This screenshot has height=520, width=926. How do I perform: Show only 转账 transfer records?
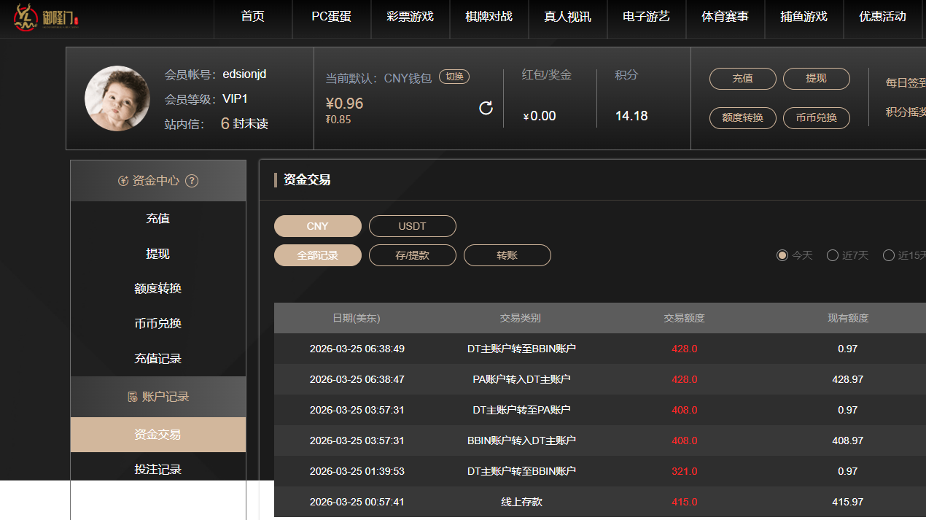tap(507, 255)
